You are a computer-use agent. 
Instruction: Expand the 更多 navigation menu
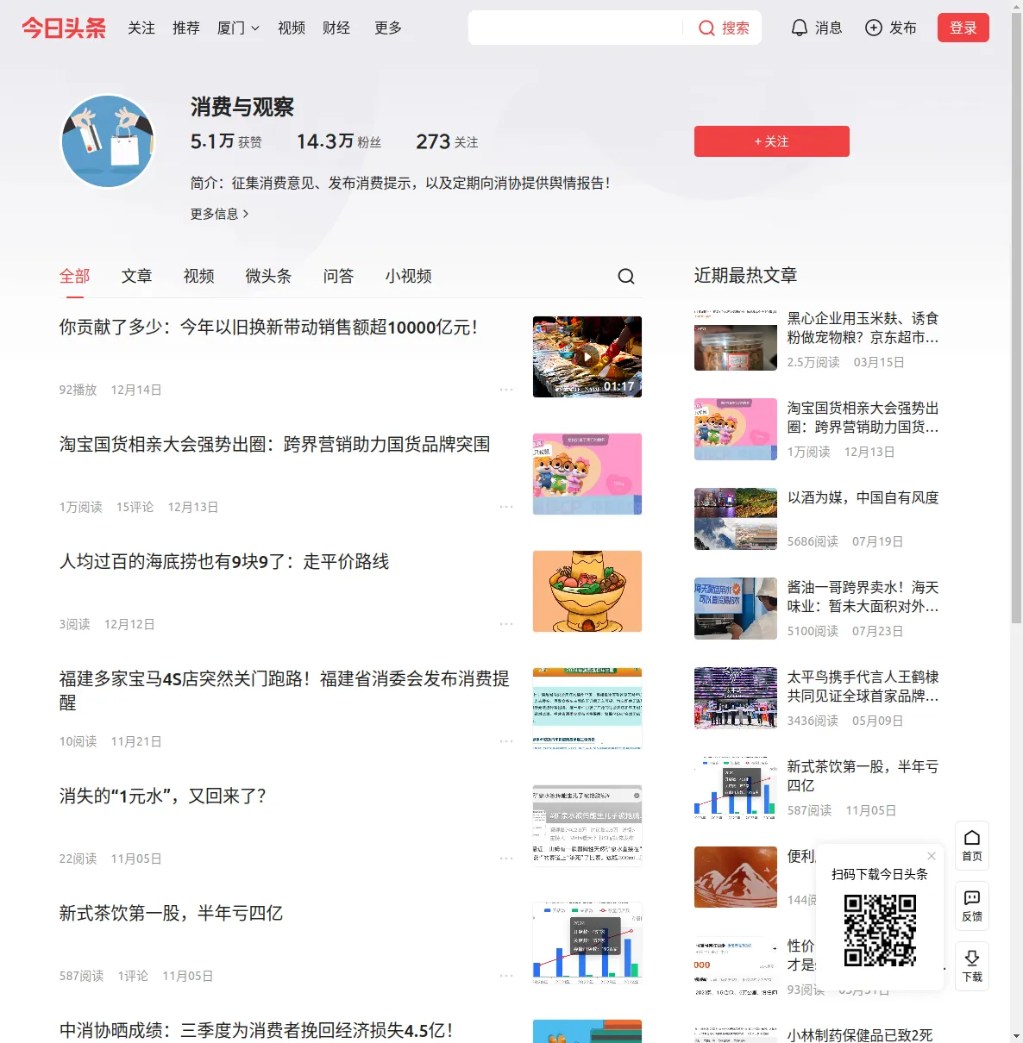(x=388, y=28)
